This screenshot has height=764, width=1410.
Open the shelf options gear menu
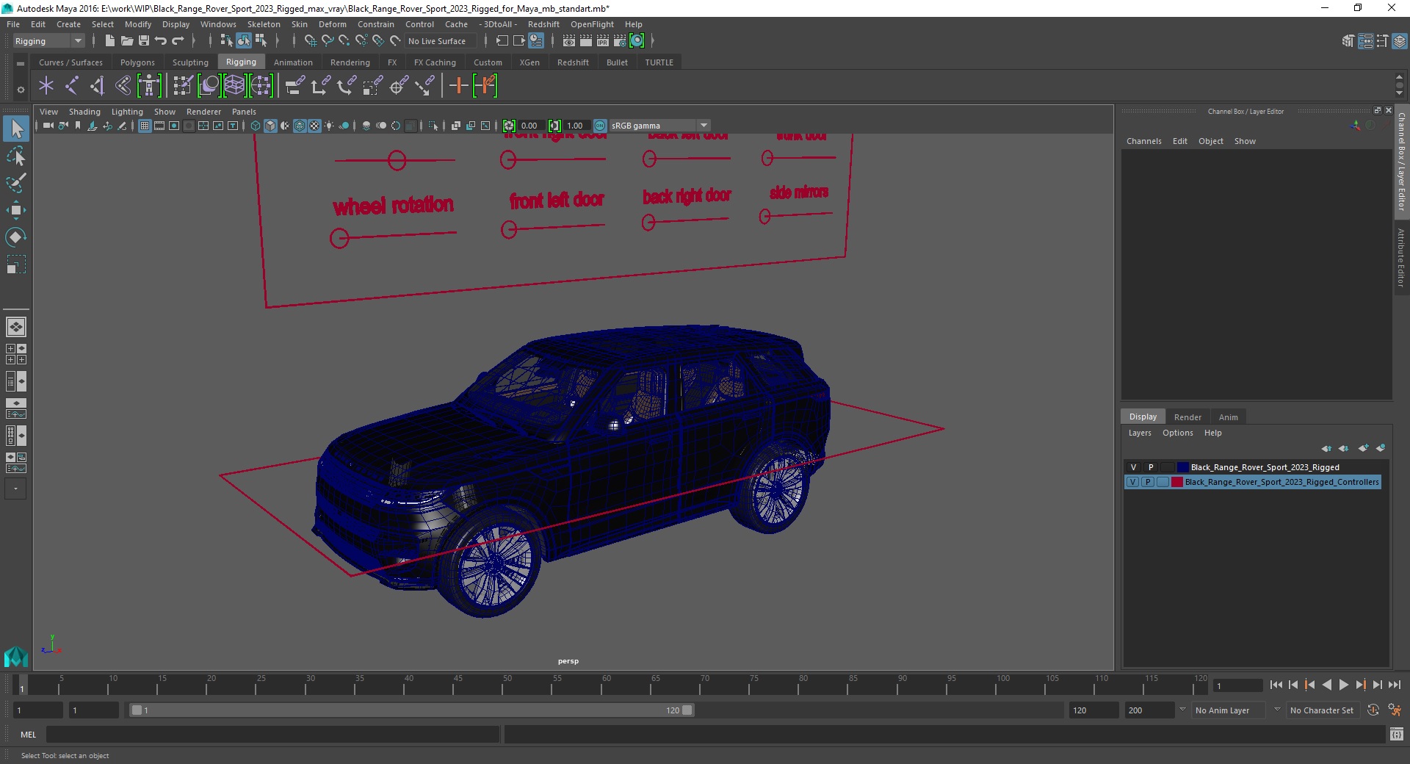coord(21,90)
